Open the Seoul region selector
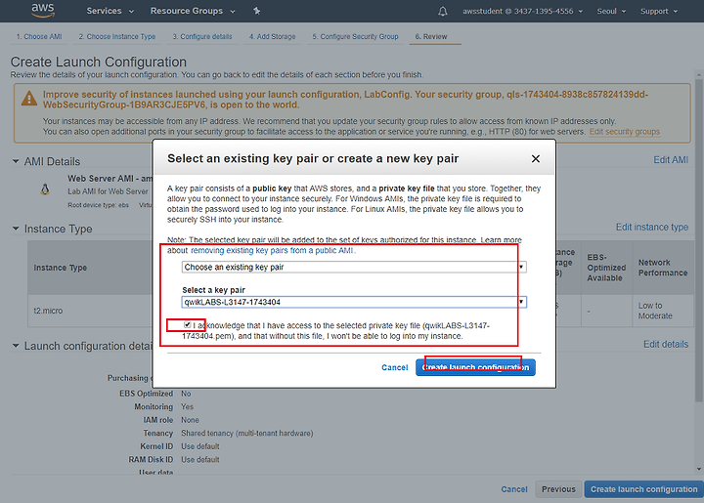The height and width of the screenshot is (503, 704). click(611, 11)
